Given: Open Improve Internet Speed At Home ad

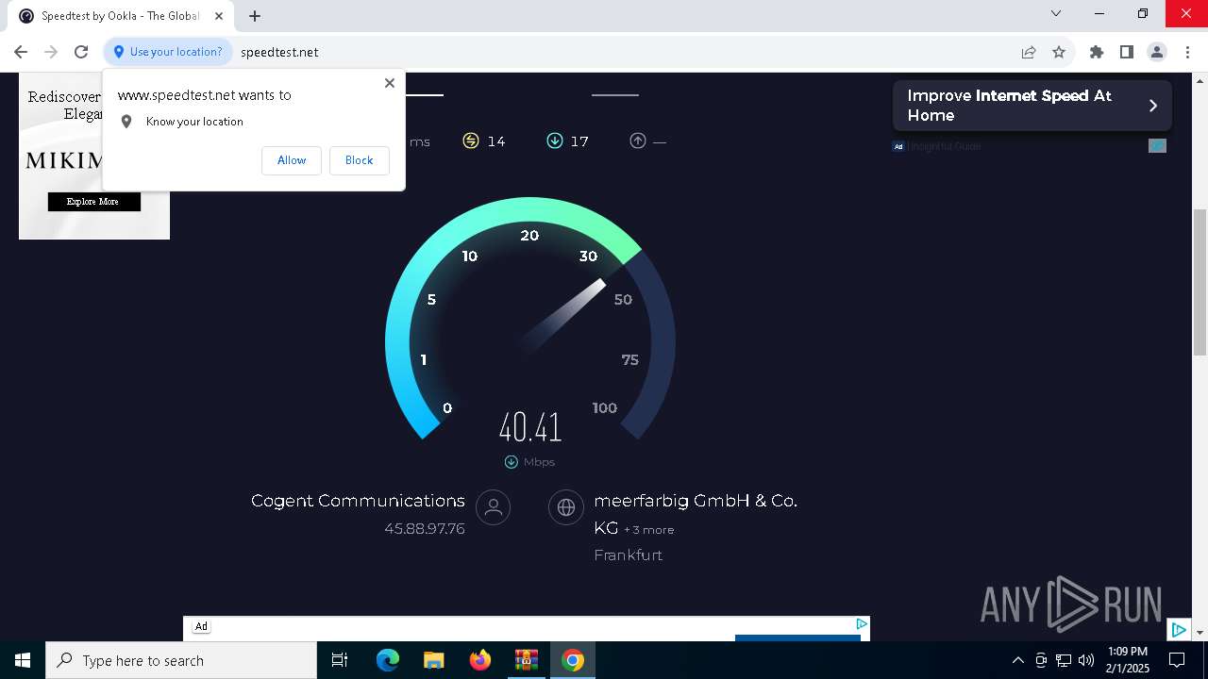Looking at the screenshot, I should tap(1032, 106).
